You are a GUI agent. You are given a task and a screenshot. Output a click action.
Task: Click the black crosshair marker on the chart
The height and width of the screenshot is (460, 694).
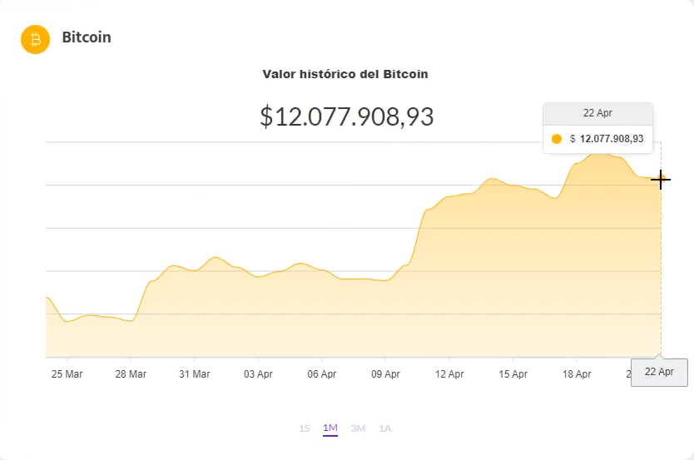(x=661, y=179)
